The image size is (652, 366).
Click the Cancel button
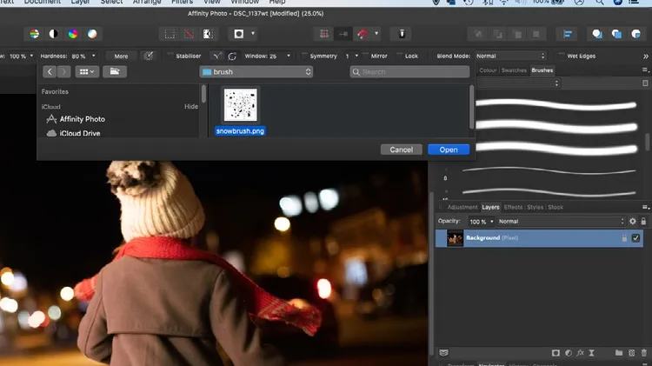pos(402,150)
